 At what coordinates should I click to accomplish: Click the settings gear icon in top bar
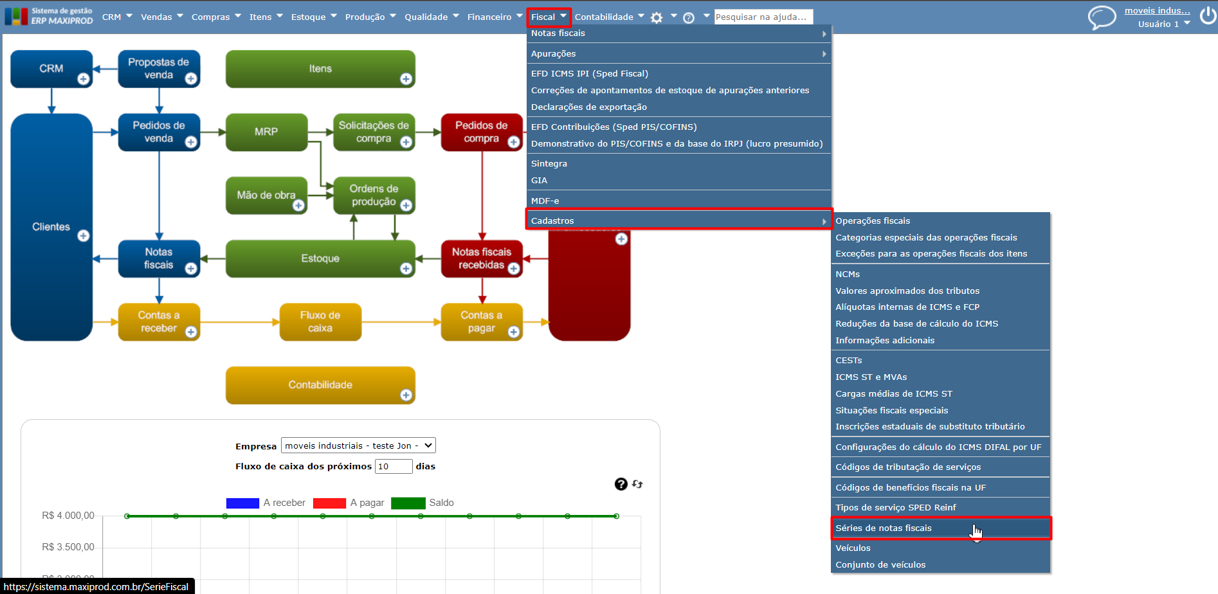pyautogui.click(x=657, y=18)
